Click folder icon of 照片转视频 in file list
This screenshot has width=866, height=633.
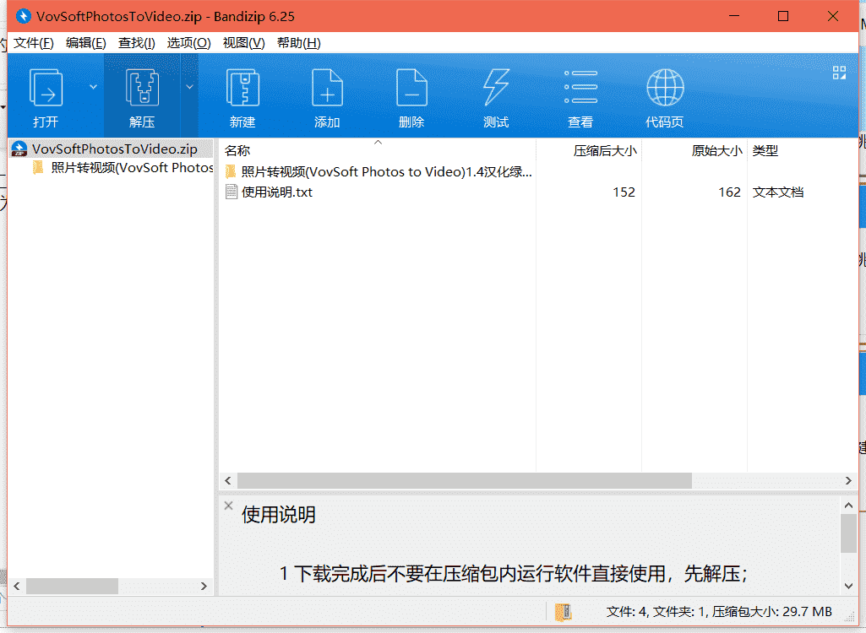pos(231,171)
